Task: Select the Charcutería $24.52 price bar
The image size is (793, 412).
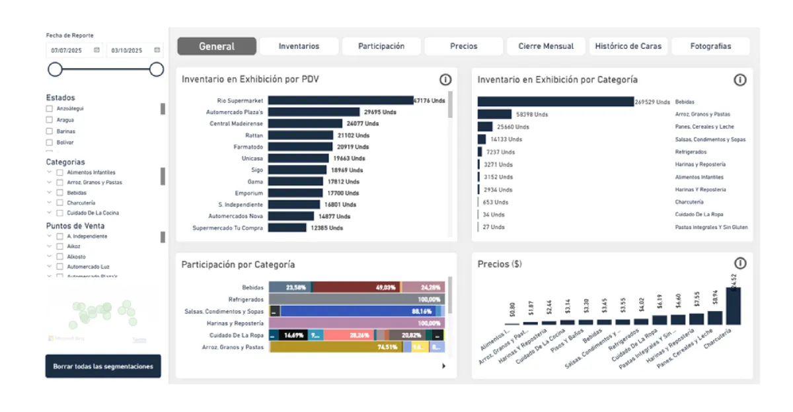Action: [x=734, y=306]
